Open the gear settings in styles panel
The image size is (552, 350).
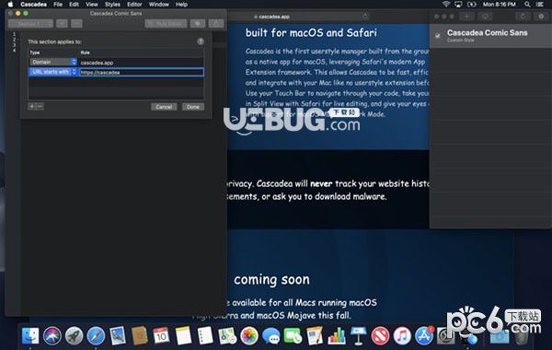(541, 17)
